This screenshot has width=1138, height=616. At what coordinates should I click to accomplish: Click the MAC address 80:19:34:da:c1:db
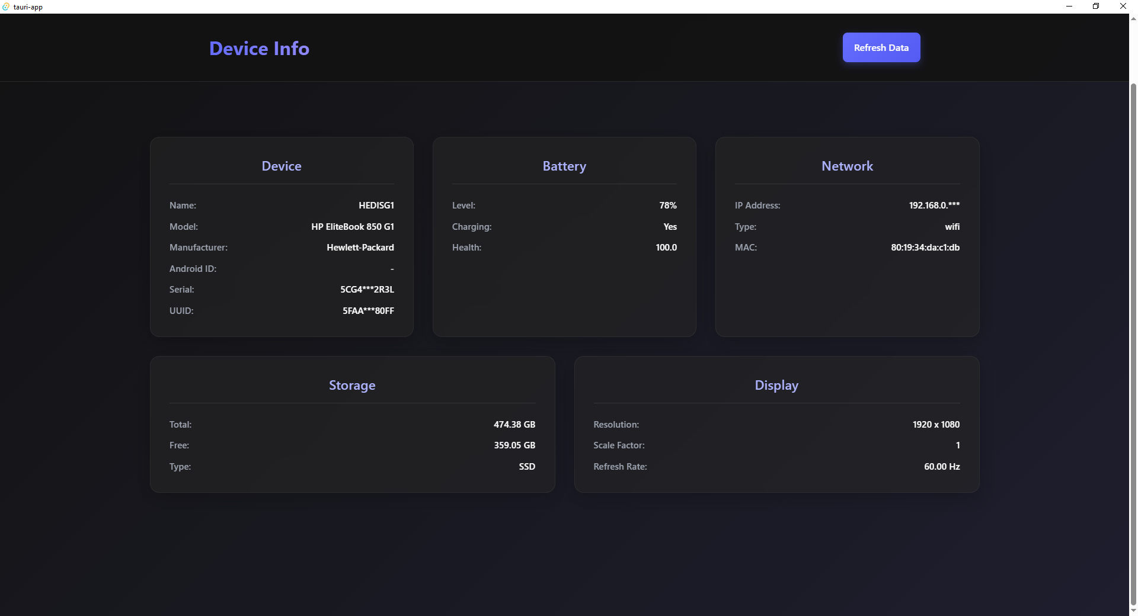[925, 248]
